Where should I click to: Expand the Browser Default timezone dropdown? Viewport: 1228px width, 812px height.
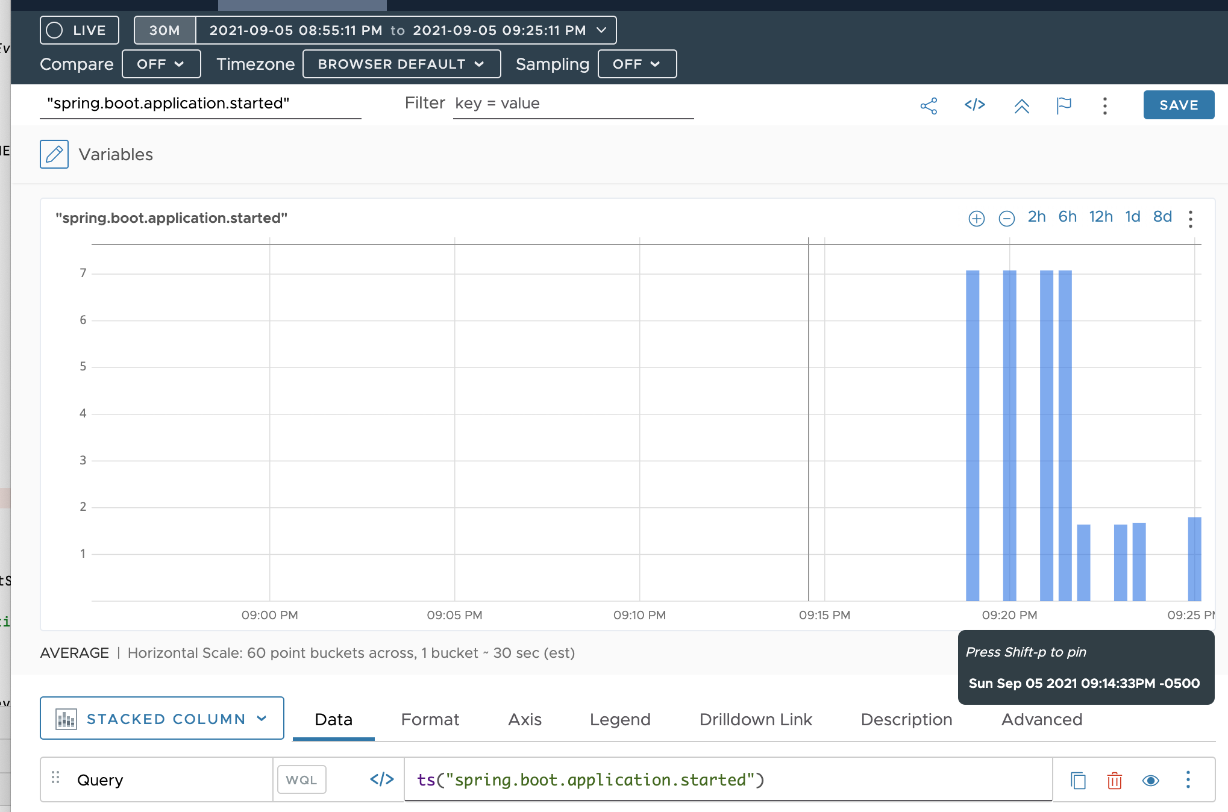click(x=401, y=64)
